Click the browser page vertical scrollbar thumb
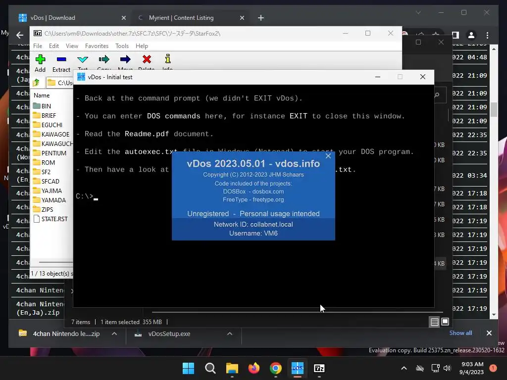 coord(494,109)
